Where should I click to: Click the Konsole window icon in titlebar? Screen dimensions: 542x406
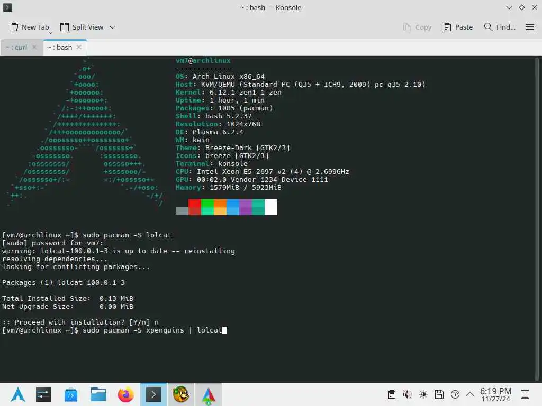tap(7, 7)
